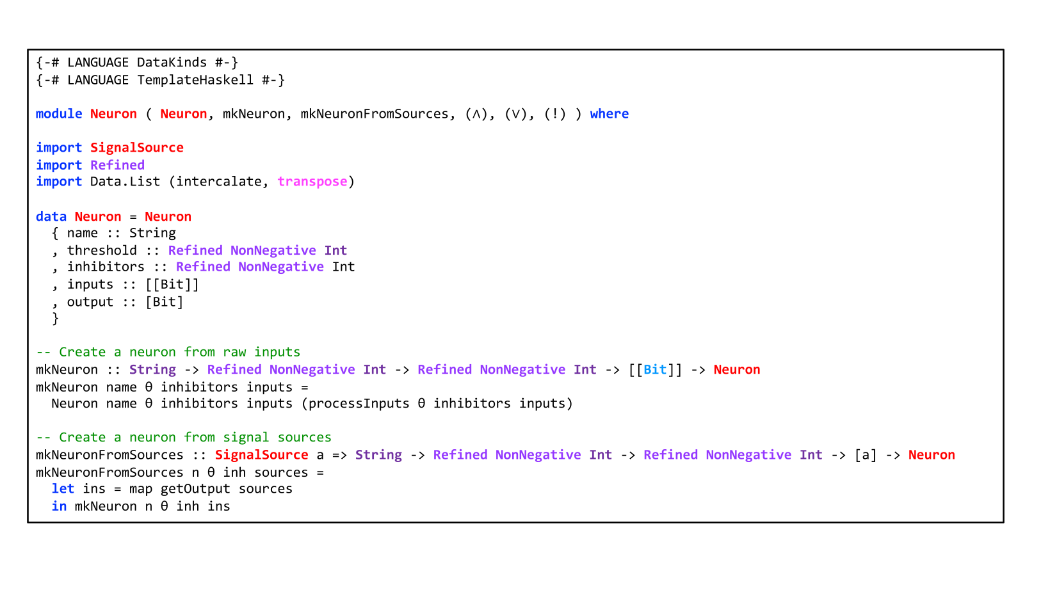Click the blue let keyword

63,489
